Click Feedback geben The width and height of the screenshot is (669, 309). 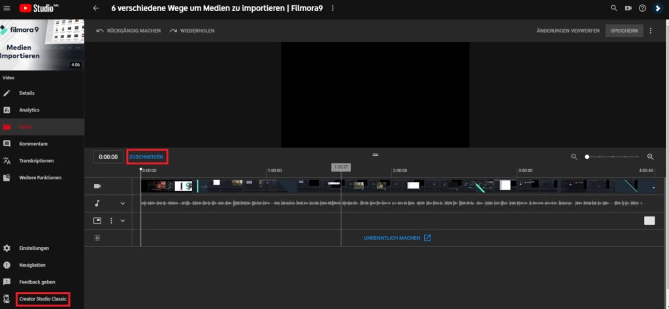click(42, 282)
